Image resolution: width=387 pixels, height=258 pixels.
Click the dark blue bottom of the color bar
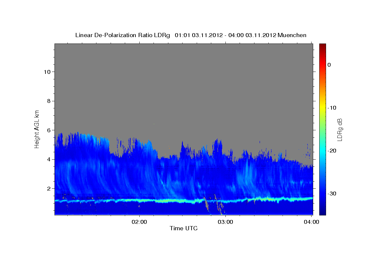(322, 212)
